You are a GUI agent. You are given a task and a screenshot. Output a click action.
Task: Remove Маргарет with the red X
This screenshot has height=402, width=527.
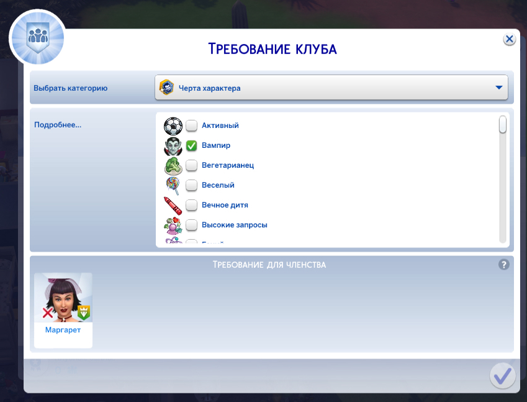tap(47, 313)
